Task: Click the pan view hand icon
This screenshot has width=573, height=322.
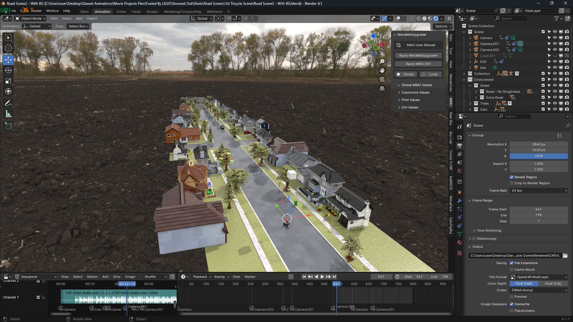Action: tap(382, 71)
